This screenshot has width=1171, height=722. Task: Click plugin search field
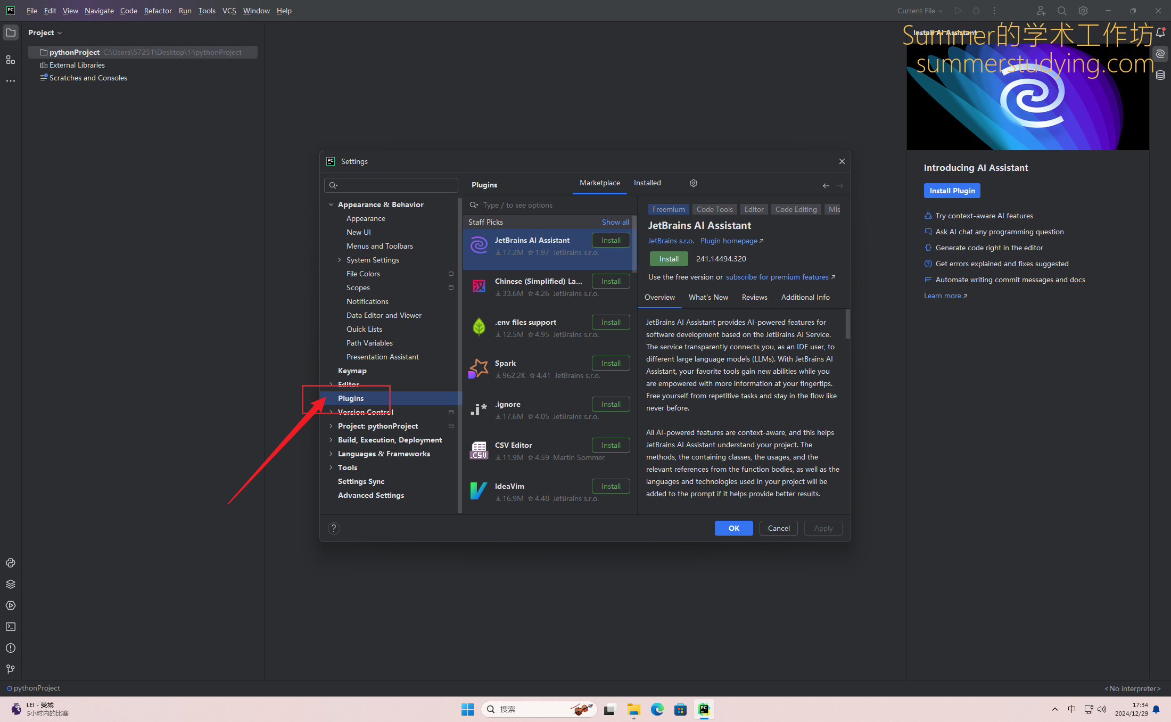click(550, 205)
